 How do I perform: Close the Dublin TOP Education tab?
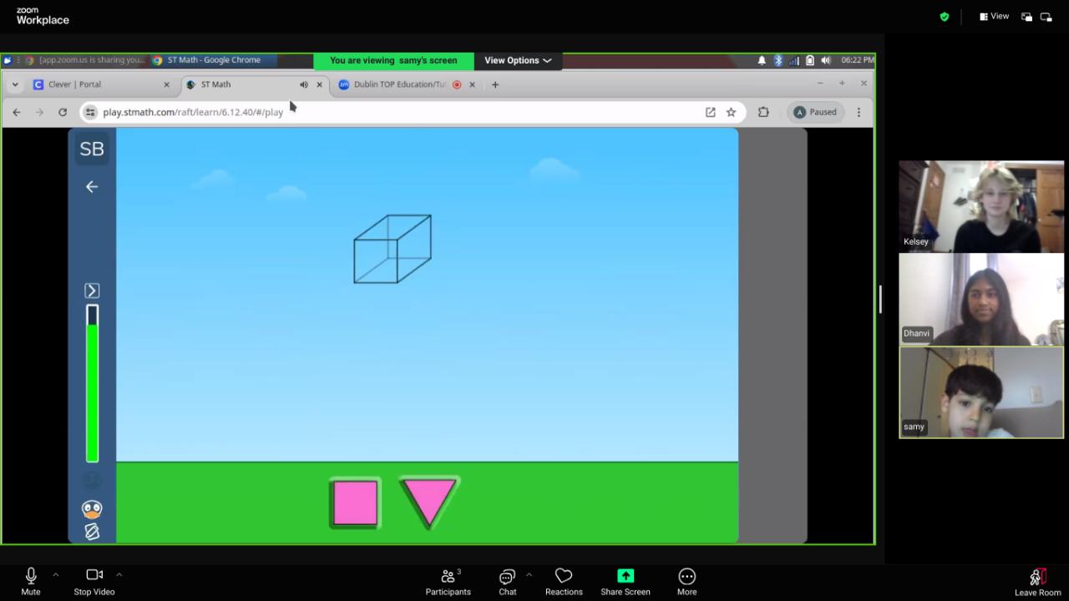(472, 84)
